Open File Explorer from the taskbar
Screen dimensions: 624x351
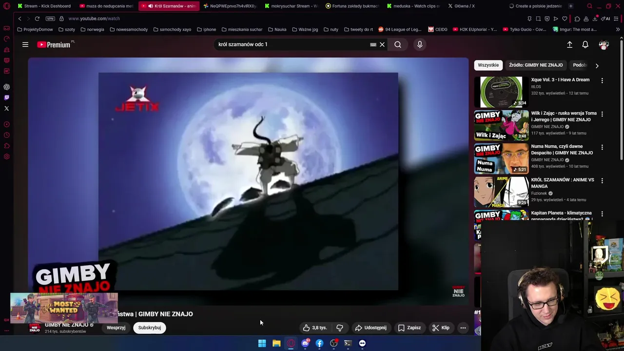(x=276, y=343)
